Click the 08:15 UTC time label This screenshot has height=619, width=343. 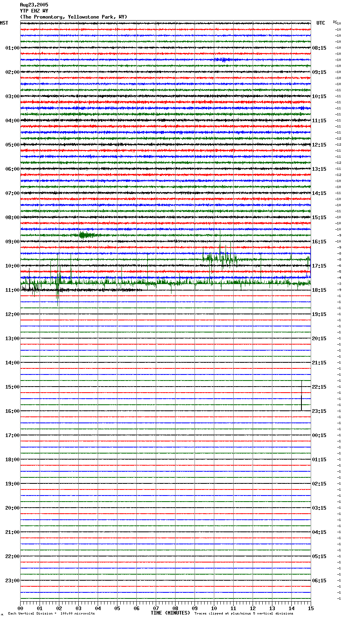[319, 48]
